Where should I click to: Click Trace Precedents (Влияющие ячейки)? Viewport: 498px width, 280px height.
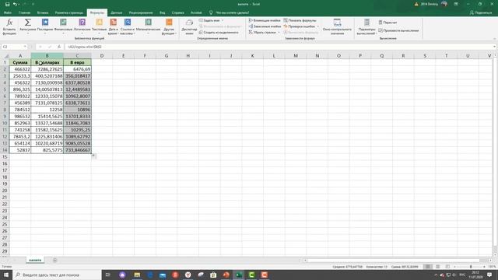click(265, 20)
